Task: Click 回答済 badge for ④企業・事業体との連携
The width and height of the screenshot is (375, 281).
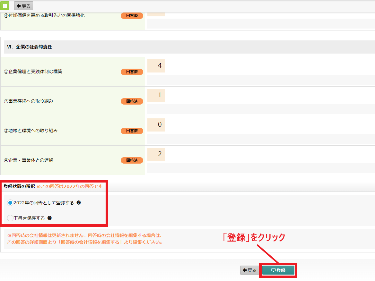Action: (x=132, y=160)
